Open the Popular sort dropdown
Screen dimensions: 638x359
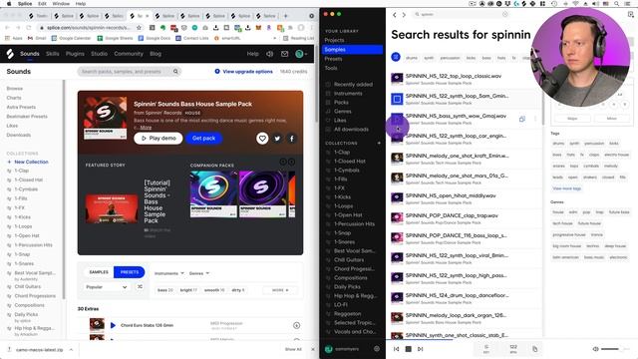pos(107,287)
